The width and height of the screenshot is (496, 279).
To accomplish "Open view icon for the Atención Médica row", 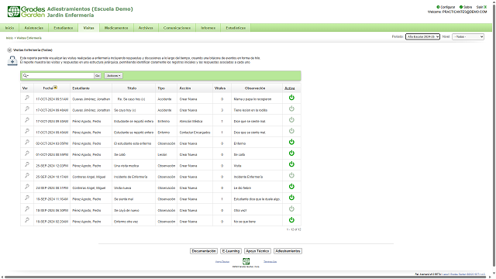I will [27, 120].
